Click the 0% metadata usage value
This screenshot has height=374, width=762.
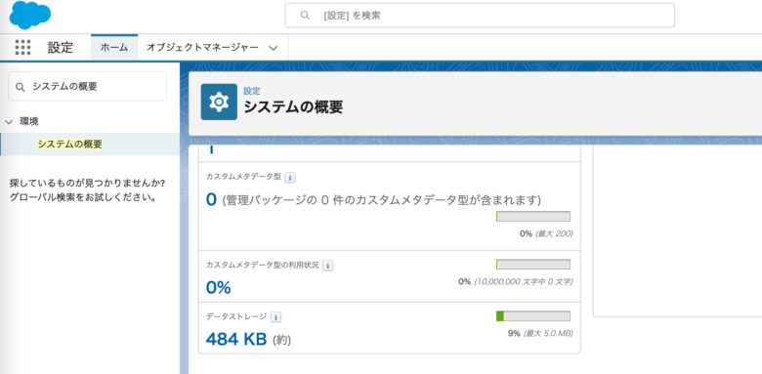(218, 287)
